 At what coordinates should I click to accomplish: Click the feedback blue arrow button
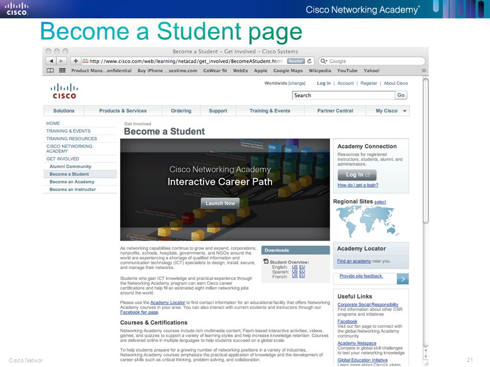(403, 279)
